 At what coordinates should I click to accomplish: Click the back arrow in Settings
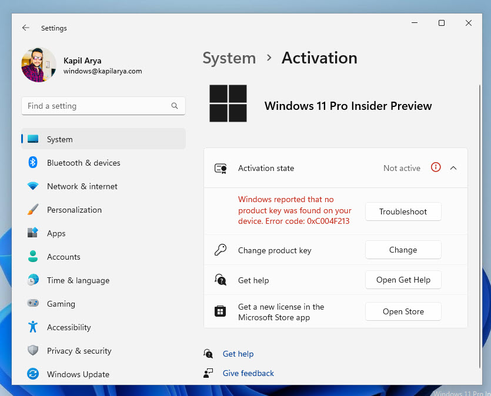(x=25, y=28)
